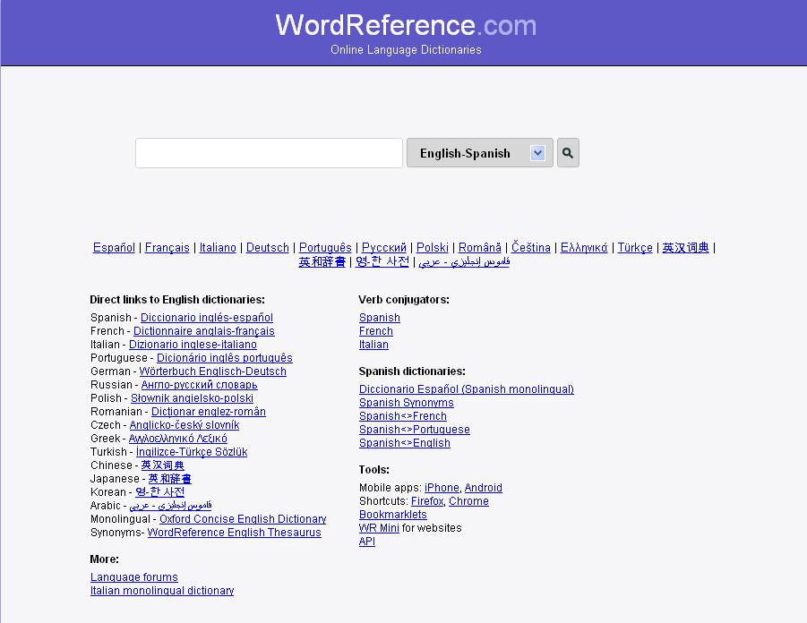
Task: Open WordReference English Thesaurus link
Action: [234, 533]
